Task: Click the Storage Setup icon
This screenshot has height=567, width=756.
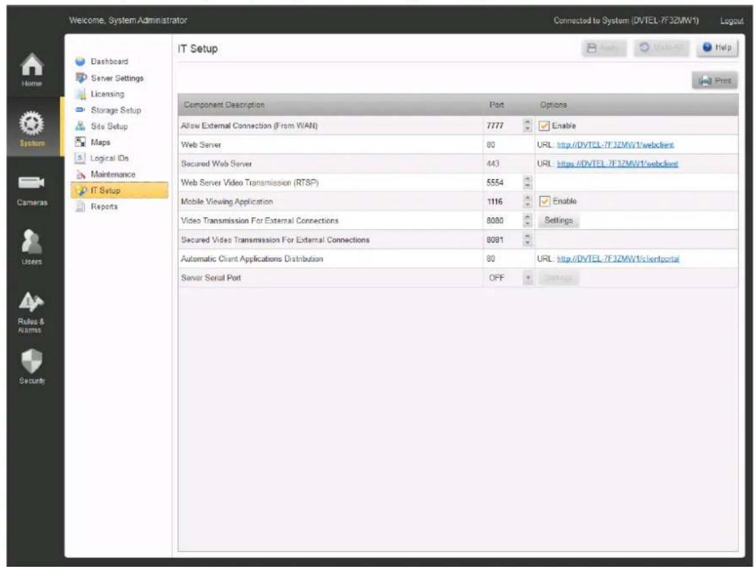Action: [80, 110]
